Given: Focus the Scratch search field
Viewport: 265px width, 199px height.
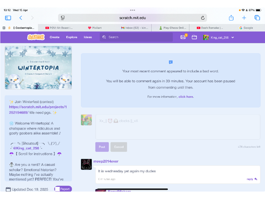Looking at the screenshot, I should (x=136, y=37).
